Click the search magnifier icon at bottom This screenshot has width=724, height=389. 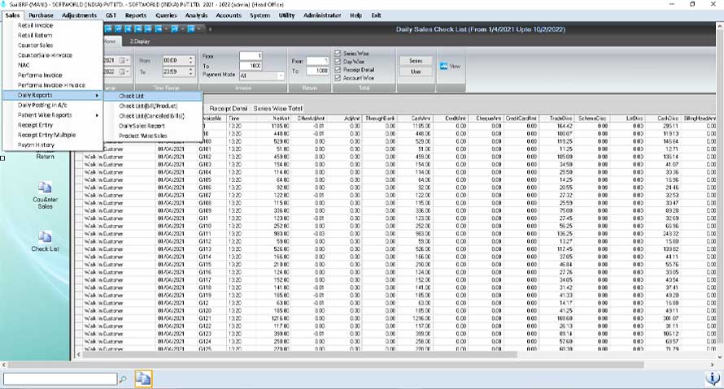(123, 378)
